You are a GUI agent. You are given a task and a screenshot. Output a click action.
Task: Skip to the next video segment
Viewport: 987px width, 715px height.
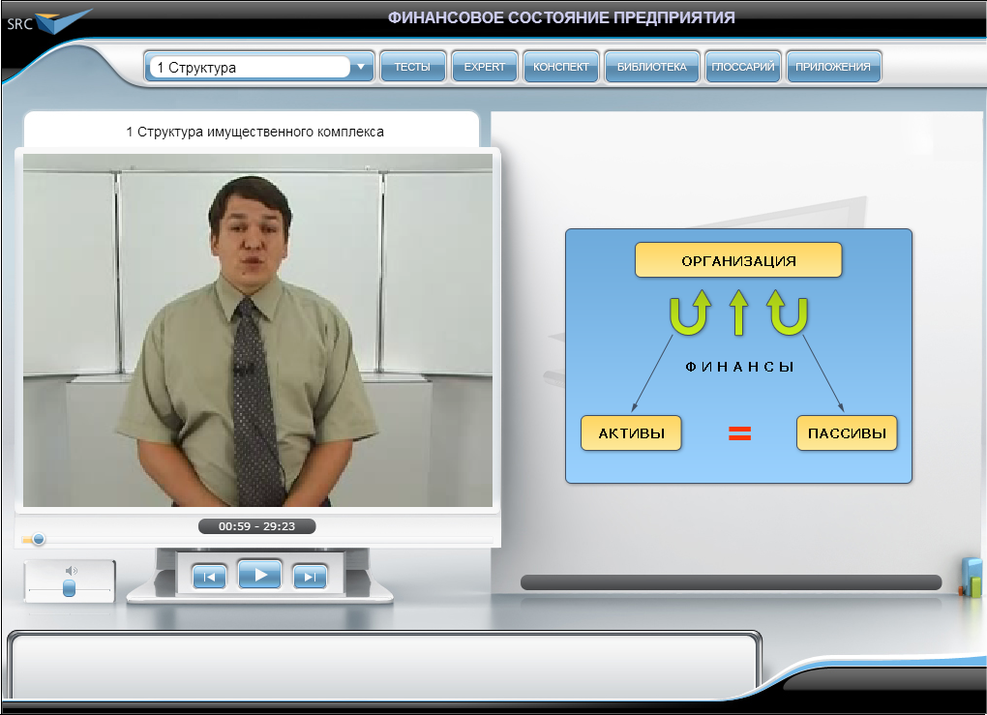point(310,577)
